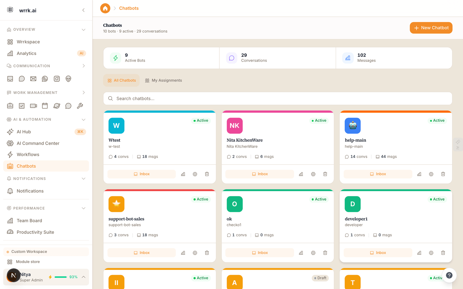Screen dimensions: 463x289
Task: Open Wrrkspace in the sidebar
Action: tap(46, 42)
